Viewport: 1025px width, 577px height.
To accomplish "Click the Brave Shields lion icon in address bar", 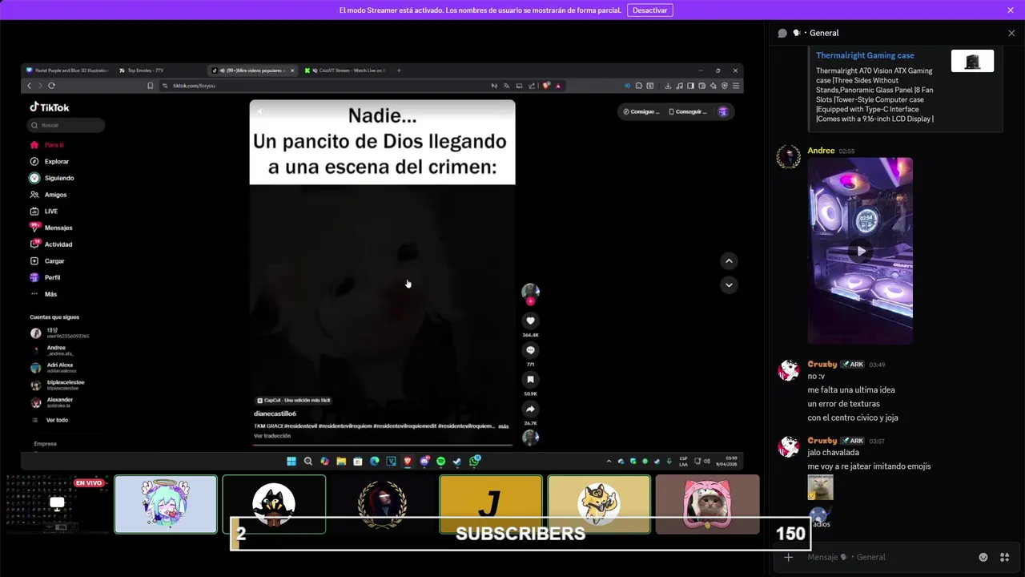I will [x=546, y=86].
